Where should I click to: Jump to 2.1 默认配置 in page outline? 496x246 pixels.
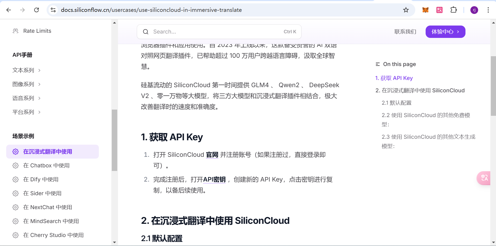396,103
